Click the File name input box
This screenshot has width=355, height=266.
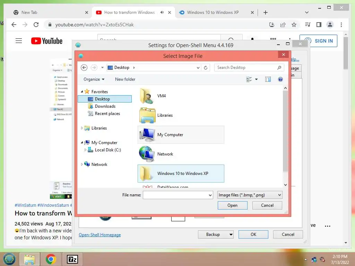coord(175,195)
